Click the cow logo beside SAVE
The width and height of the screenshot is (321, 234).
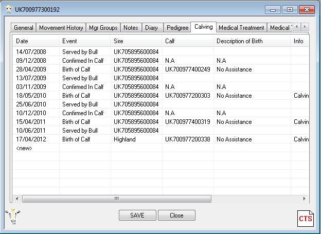click(x=13, y=216)
